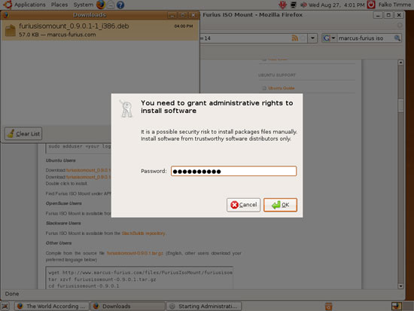
Task: Select furiusisomount deb file in Downloads
Action: pyautogui.click(x=100, y=30)
